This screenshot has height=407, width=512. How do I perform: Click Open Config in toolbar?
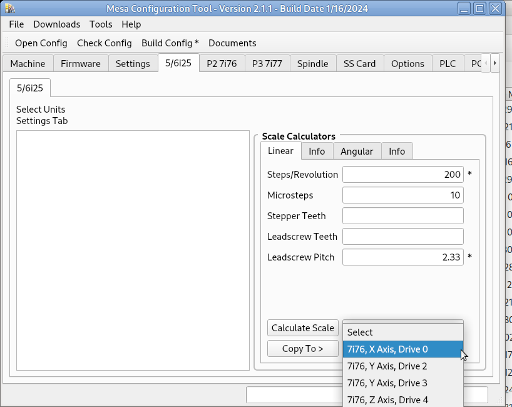(41, 43)
